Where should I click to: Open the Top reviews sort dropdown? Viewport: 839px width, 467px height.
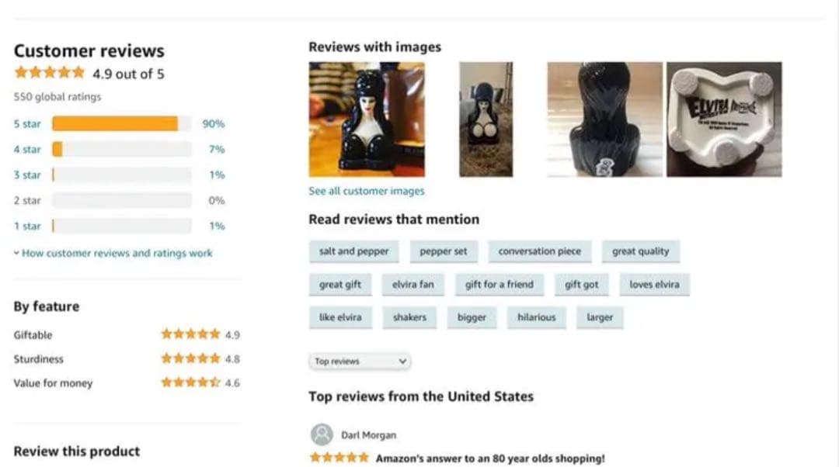point(360,361)
